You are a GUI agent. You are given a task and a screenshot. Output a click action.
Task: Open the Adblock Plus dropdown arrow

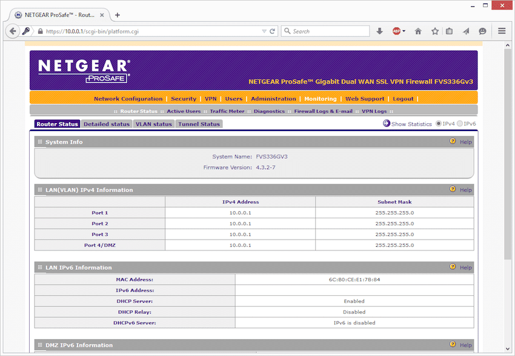[404, 31]
